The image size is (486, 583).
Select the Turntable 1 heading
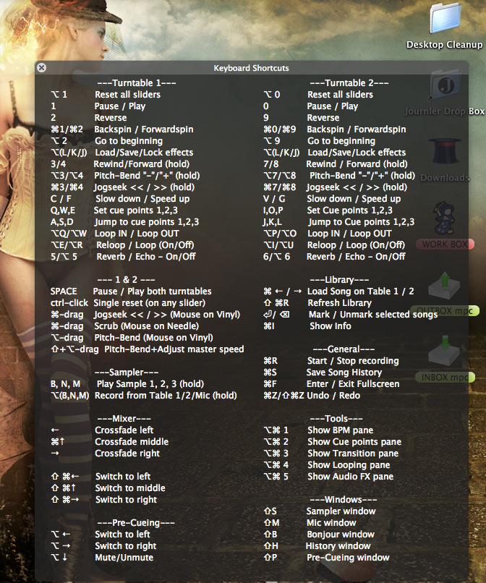click(137, 83)
